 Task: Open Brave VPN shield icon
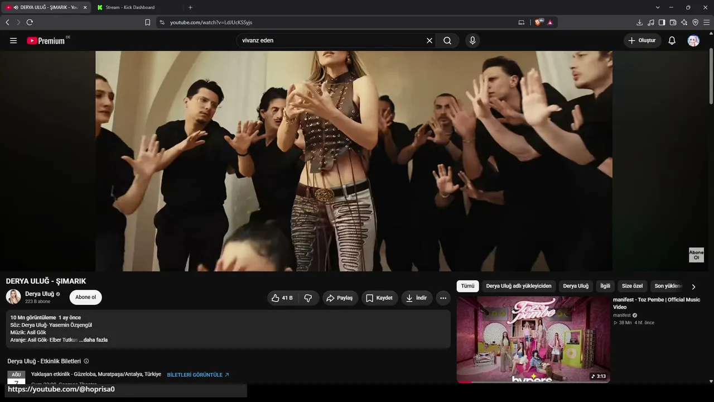[x=695, y=22]
